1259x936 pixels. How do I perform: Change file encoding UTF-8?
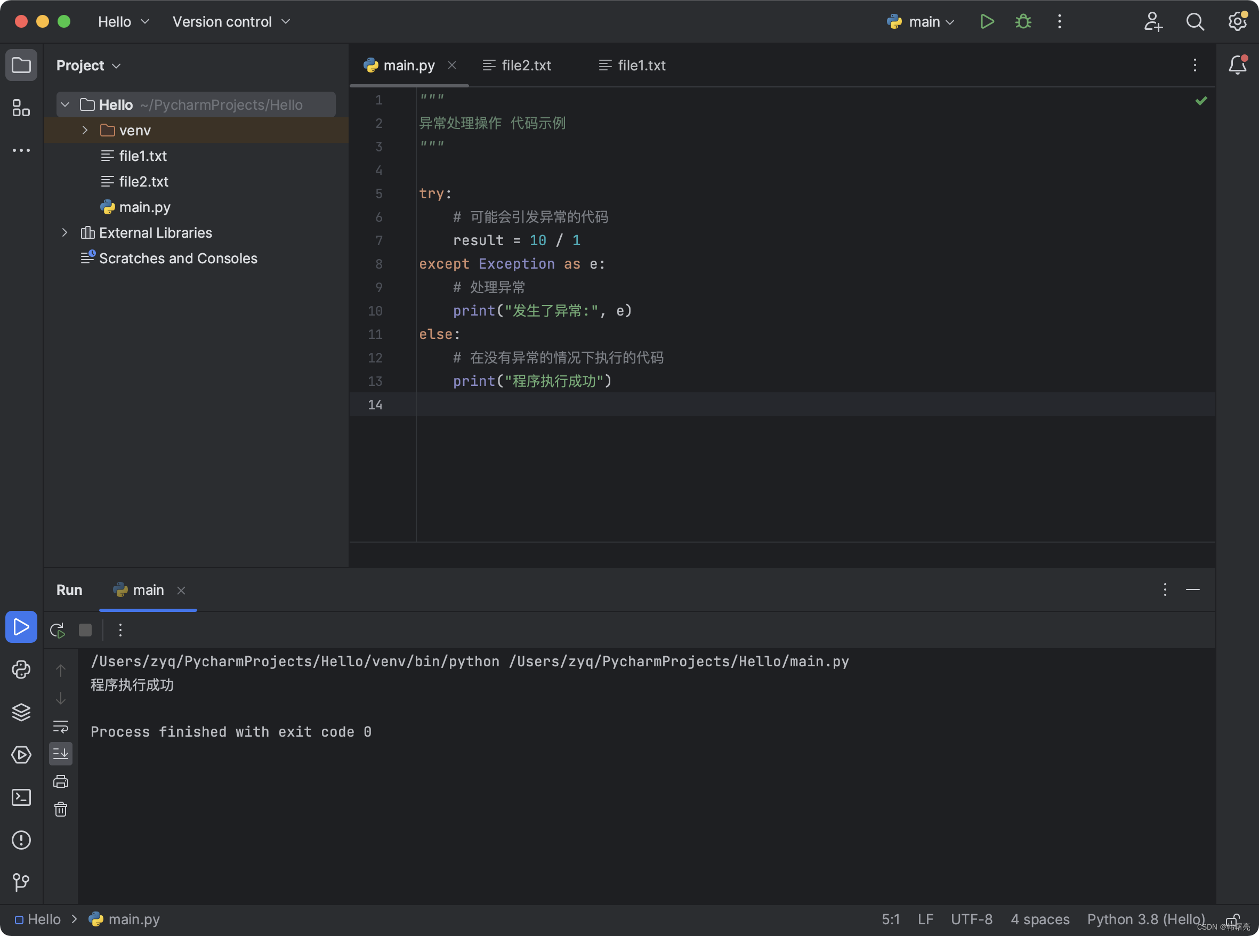[x=971, y=919]
